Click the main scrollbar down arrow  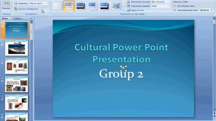coord(215,110)
